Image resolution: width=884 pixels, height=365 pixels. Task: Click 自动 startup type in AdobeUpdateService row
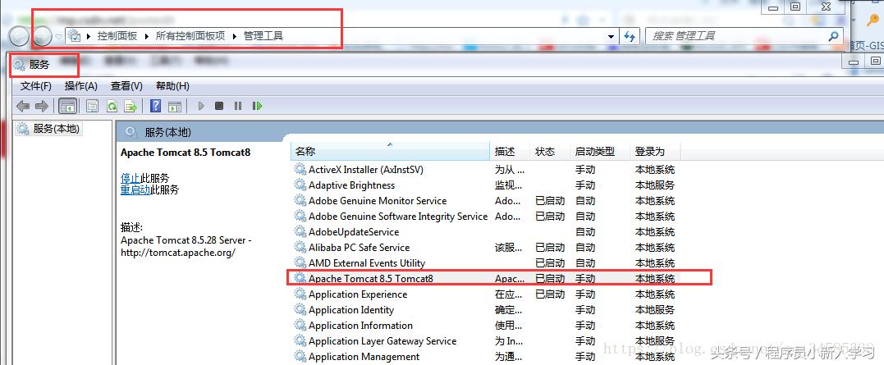click(x=585, y=231)
